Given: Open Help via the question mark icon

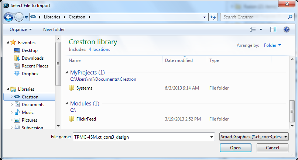Looking at the screenshot, I should (287, 29).
